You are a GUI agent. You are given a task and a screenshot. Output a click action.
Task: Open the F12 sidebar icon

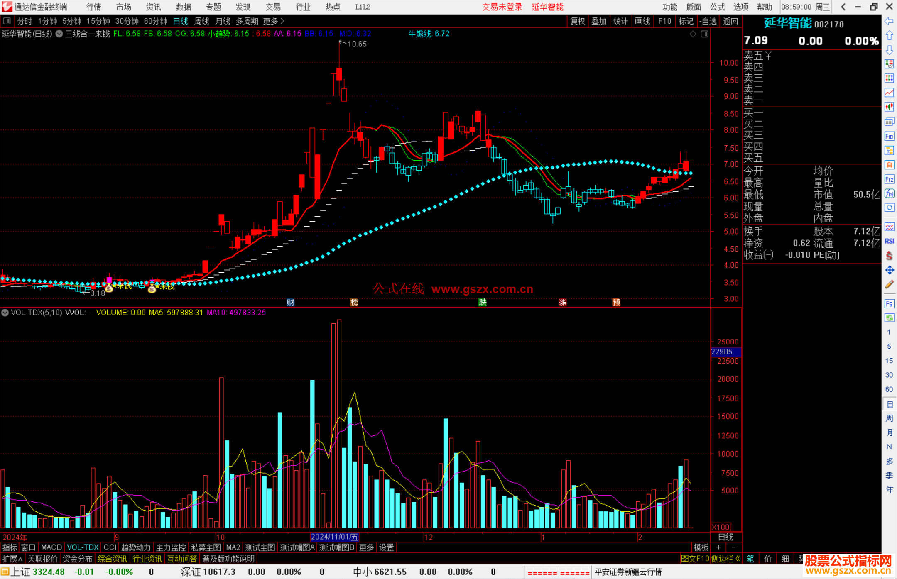click(x=889, y=179)
